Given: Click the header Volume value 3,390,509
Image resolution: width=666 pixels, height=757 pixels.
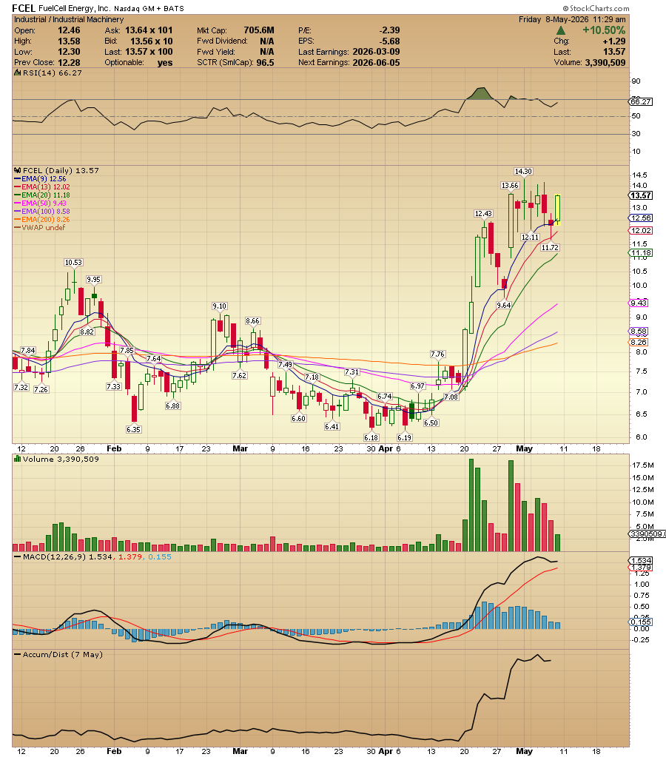Looking at the screenshot, I should click(x=605, y=63).
